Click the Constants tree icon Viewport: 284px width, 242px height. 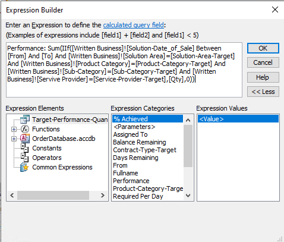(25, 148)
